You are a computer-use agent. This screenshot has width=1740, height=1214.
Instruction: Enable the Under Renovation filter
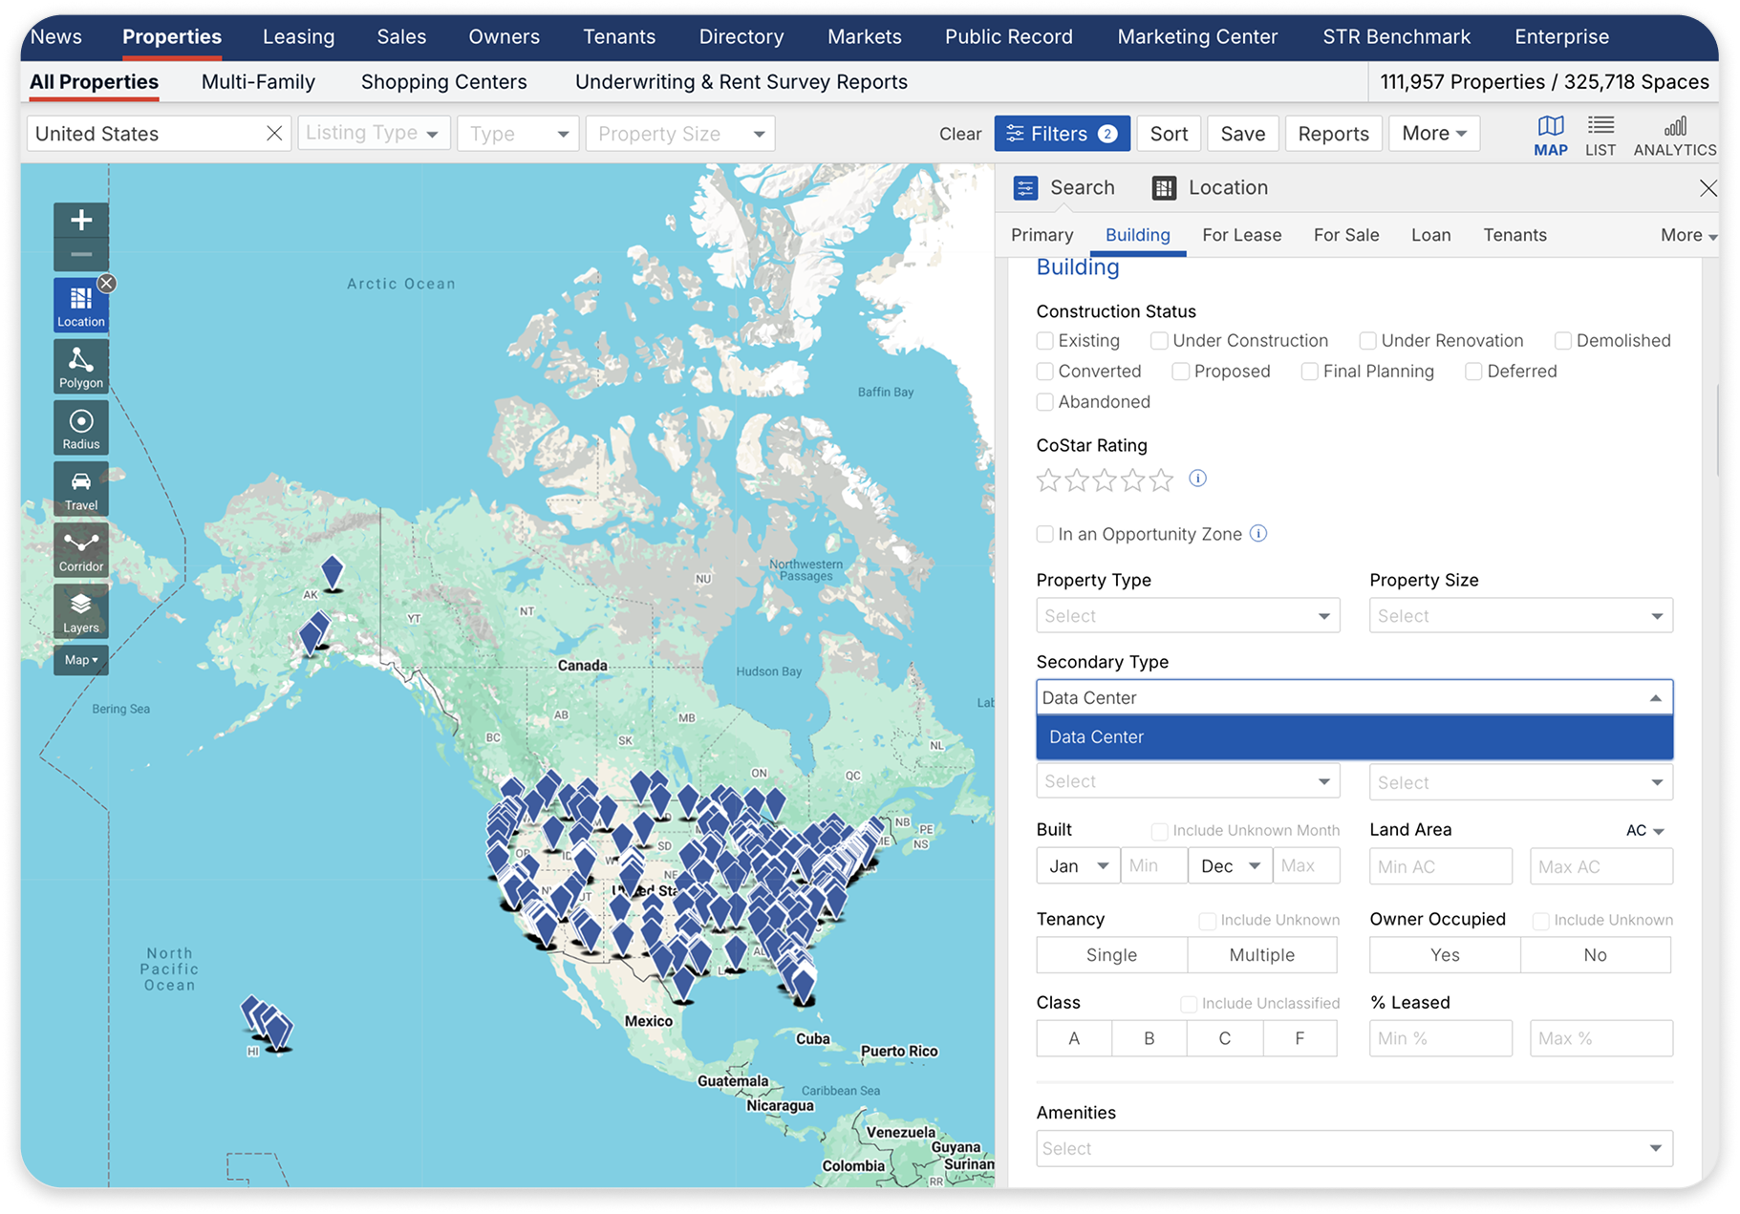pos(1367,340)
